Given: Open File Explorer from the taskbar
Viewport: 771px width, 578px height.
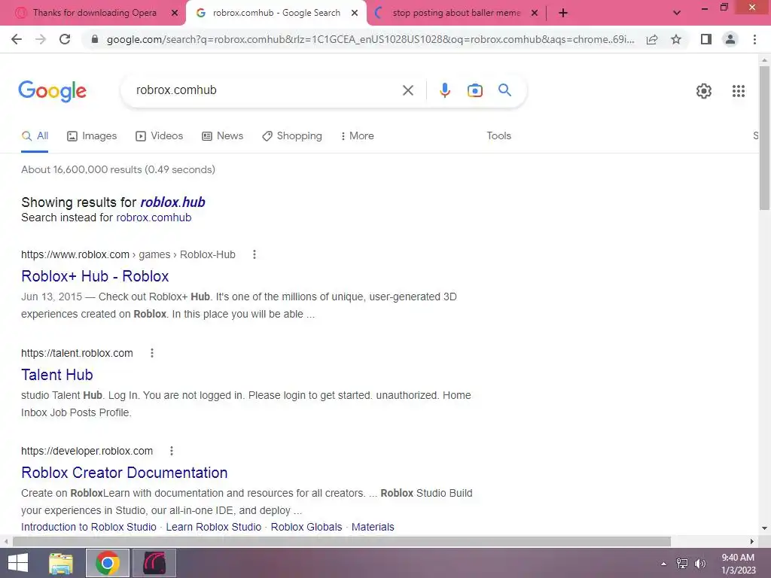Looking at the screenshot, I should [61, 563].
